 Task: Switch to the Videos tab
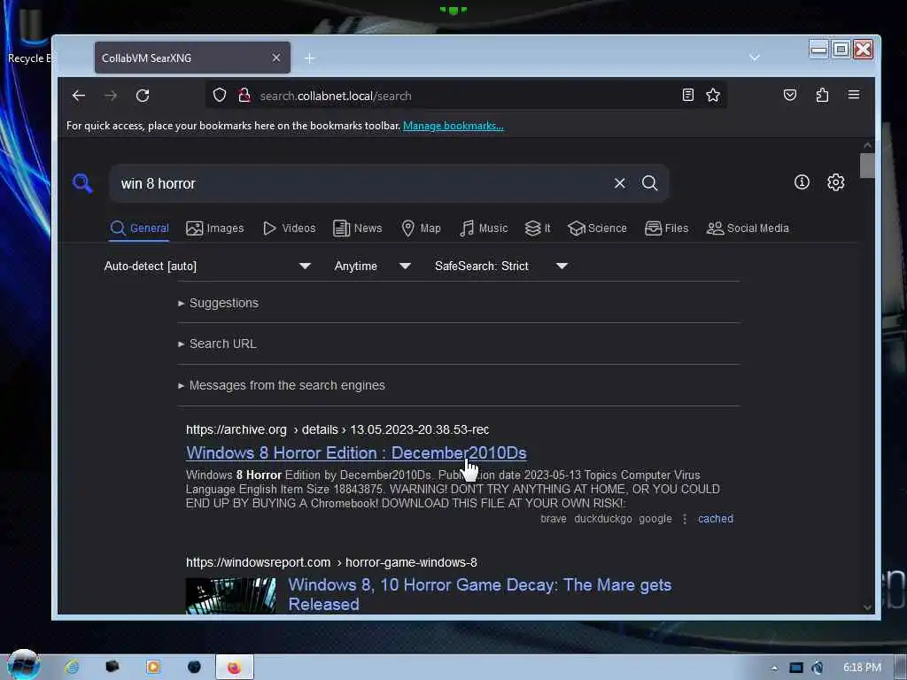(x=290, y=228)
